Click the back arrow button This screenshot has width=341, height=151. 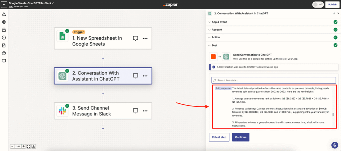click(4, 5)
